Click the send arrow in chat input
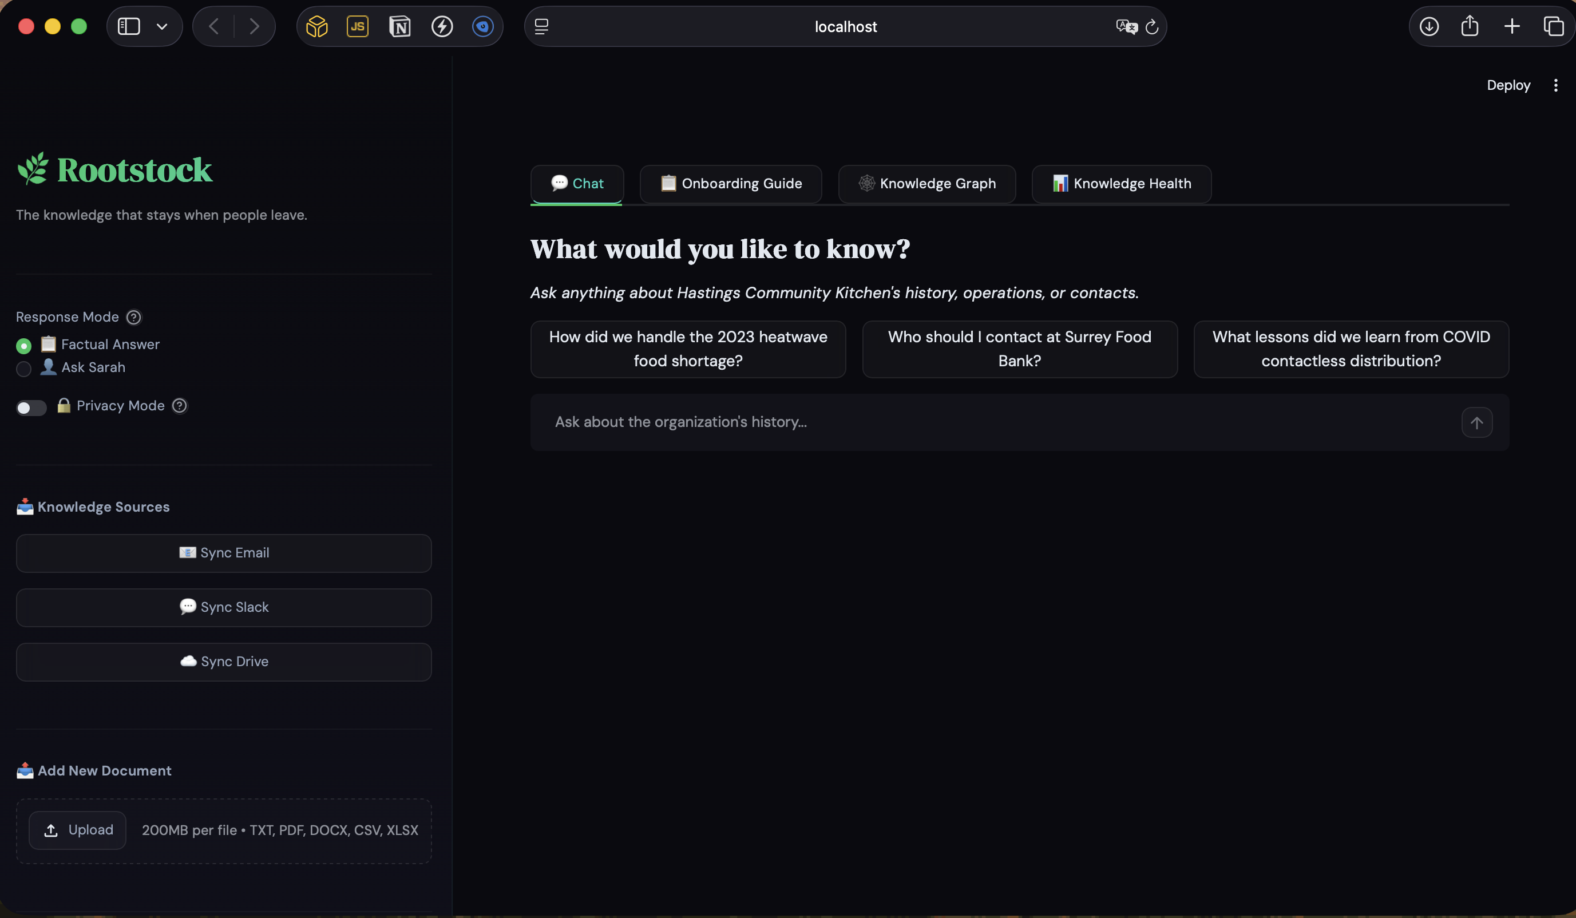The width and height of the screenshot is (1576, 918). click(1476, 423)
